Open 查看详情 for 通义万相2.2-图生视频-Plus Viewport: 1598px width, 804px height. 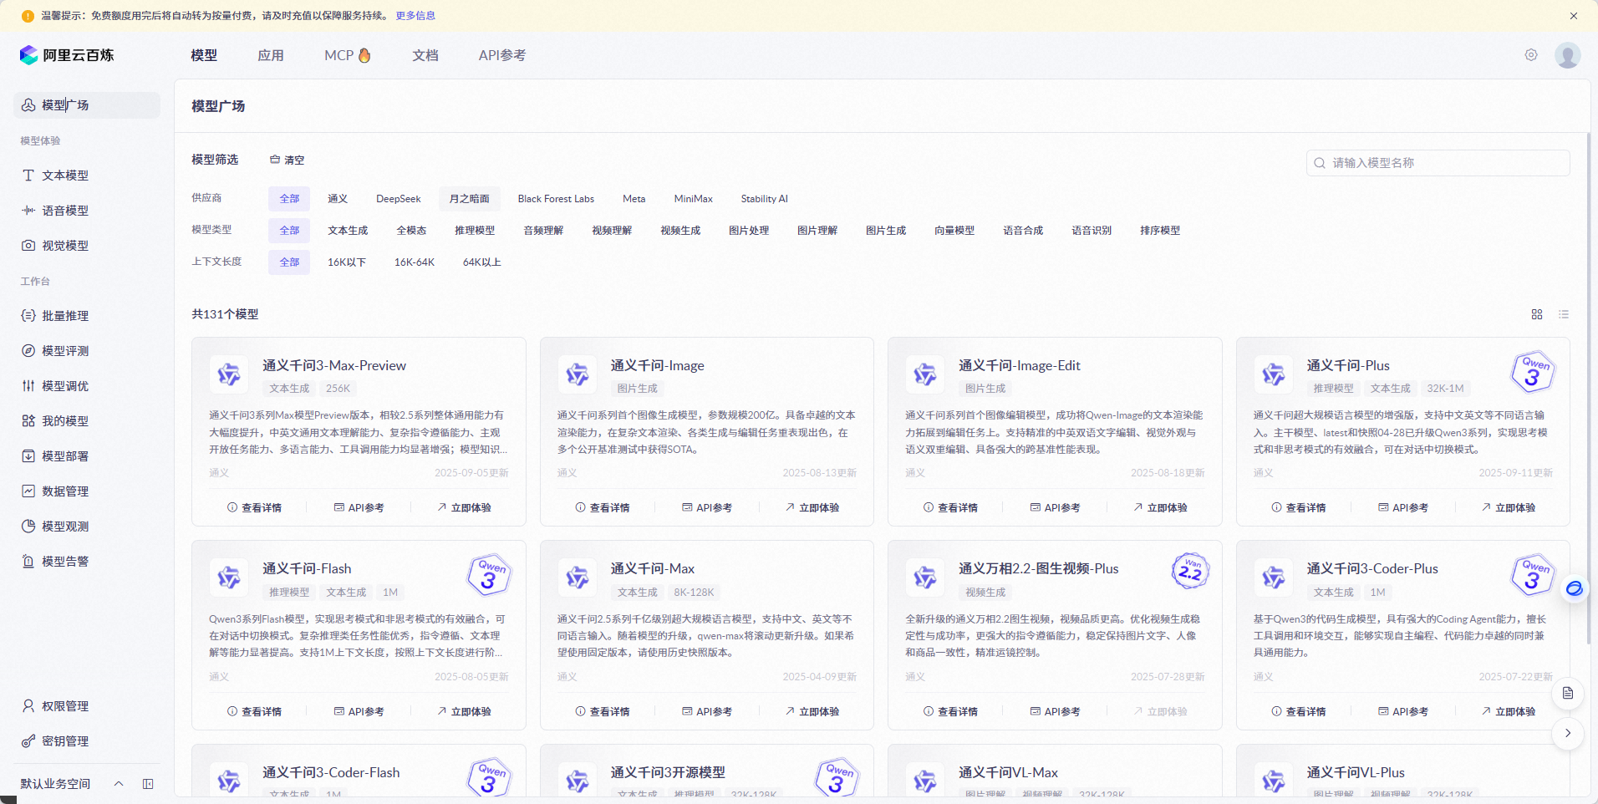click(951, 712)
